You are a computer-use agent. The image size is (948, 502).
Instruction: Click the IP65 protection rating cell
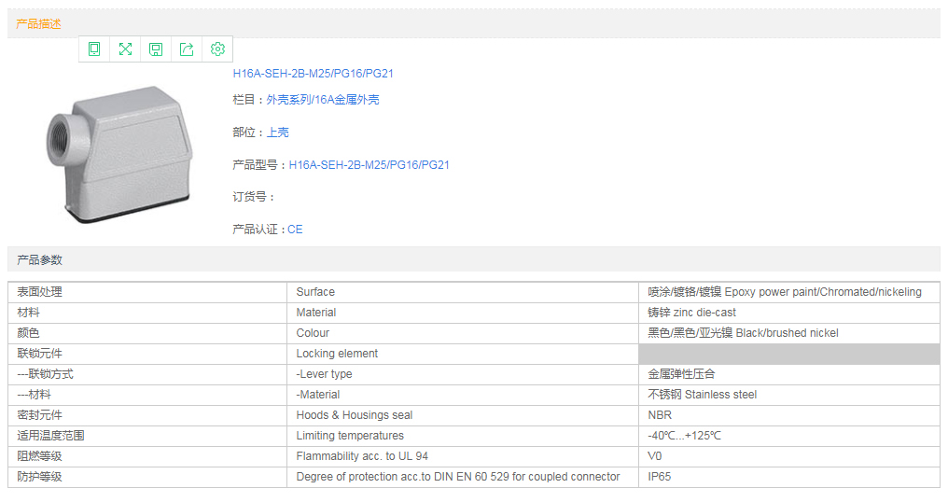click(660, 477)
